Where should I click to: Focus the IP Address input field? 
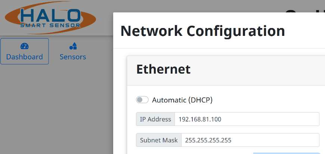click(247, 119)
